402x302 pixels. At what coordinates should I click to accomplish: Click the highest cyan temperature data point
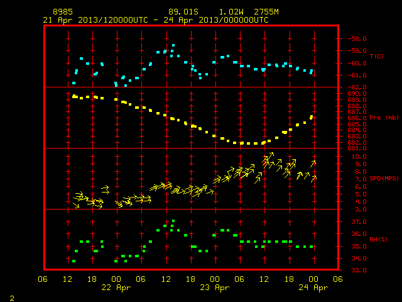pyautogui.click(x=173, y=45)
